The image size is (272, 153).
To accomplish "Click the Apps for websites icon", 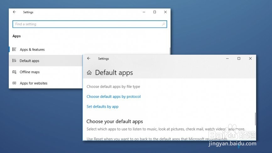I will [x=14, y=83].
